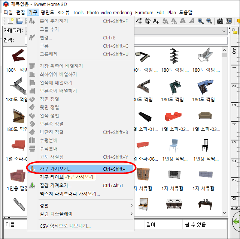Open the 3D 뷰 menu

(x=64, y=12)
